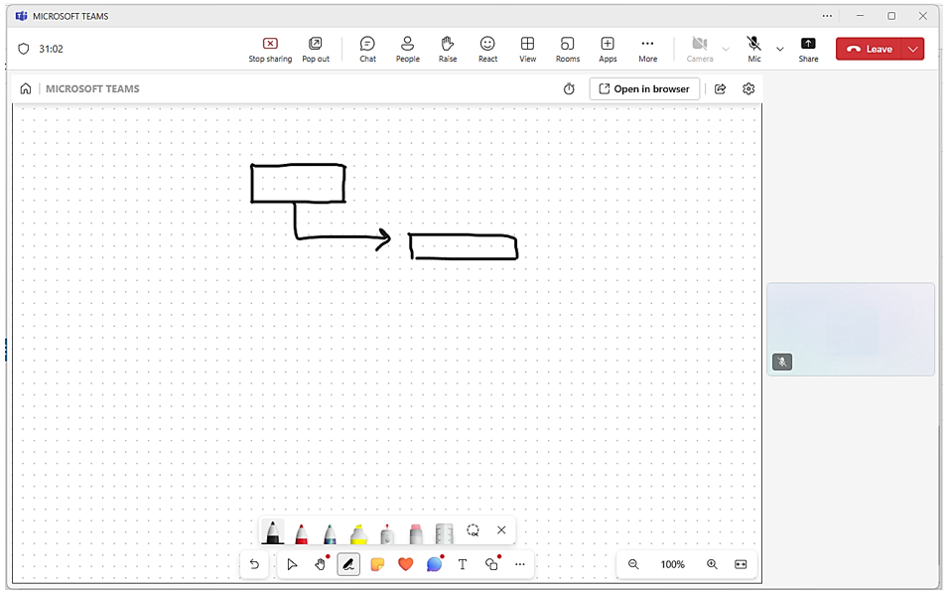Open the Chat panel
Image resolution: width=949 pixels, height=595 pixels.
(367, 48)
